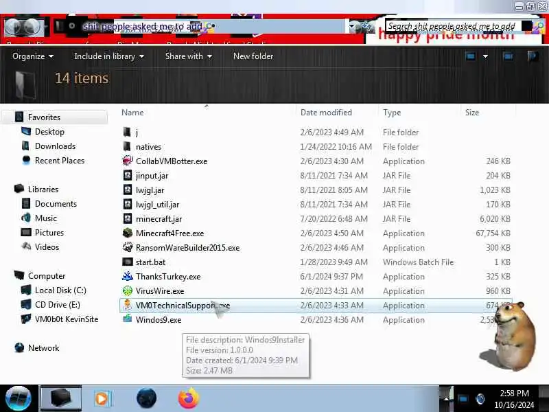Open the Music library
549x412 pixels.
pyautogui.click(x=45, y=218)
